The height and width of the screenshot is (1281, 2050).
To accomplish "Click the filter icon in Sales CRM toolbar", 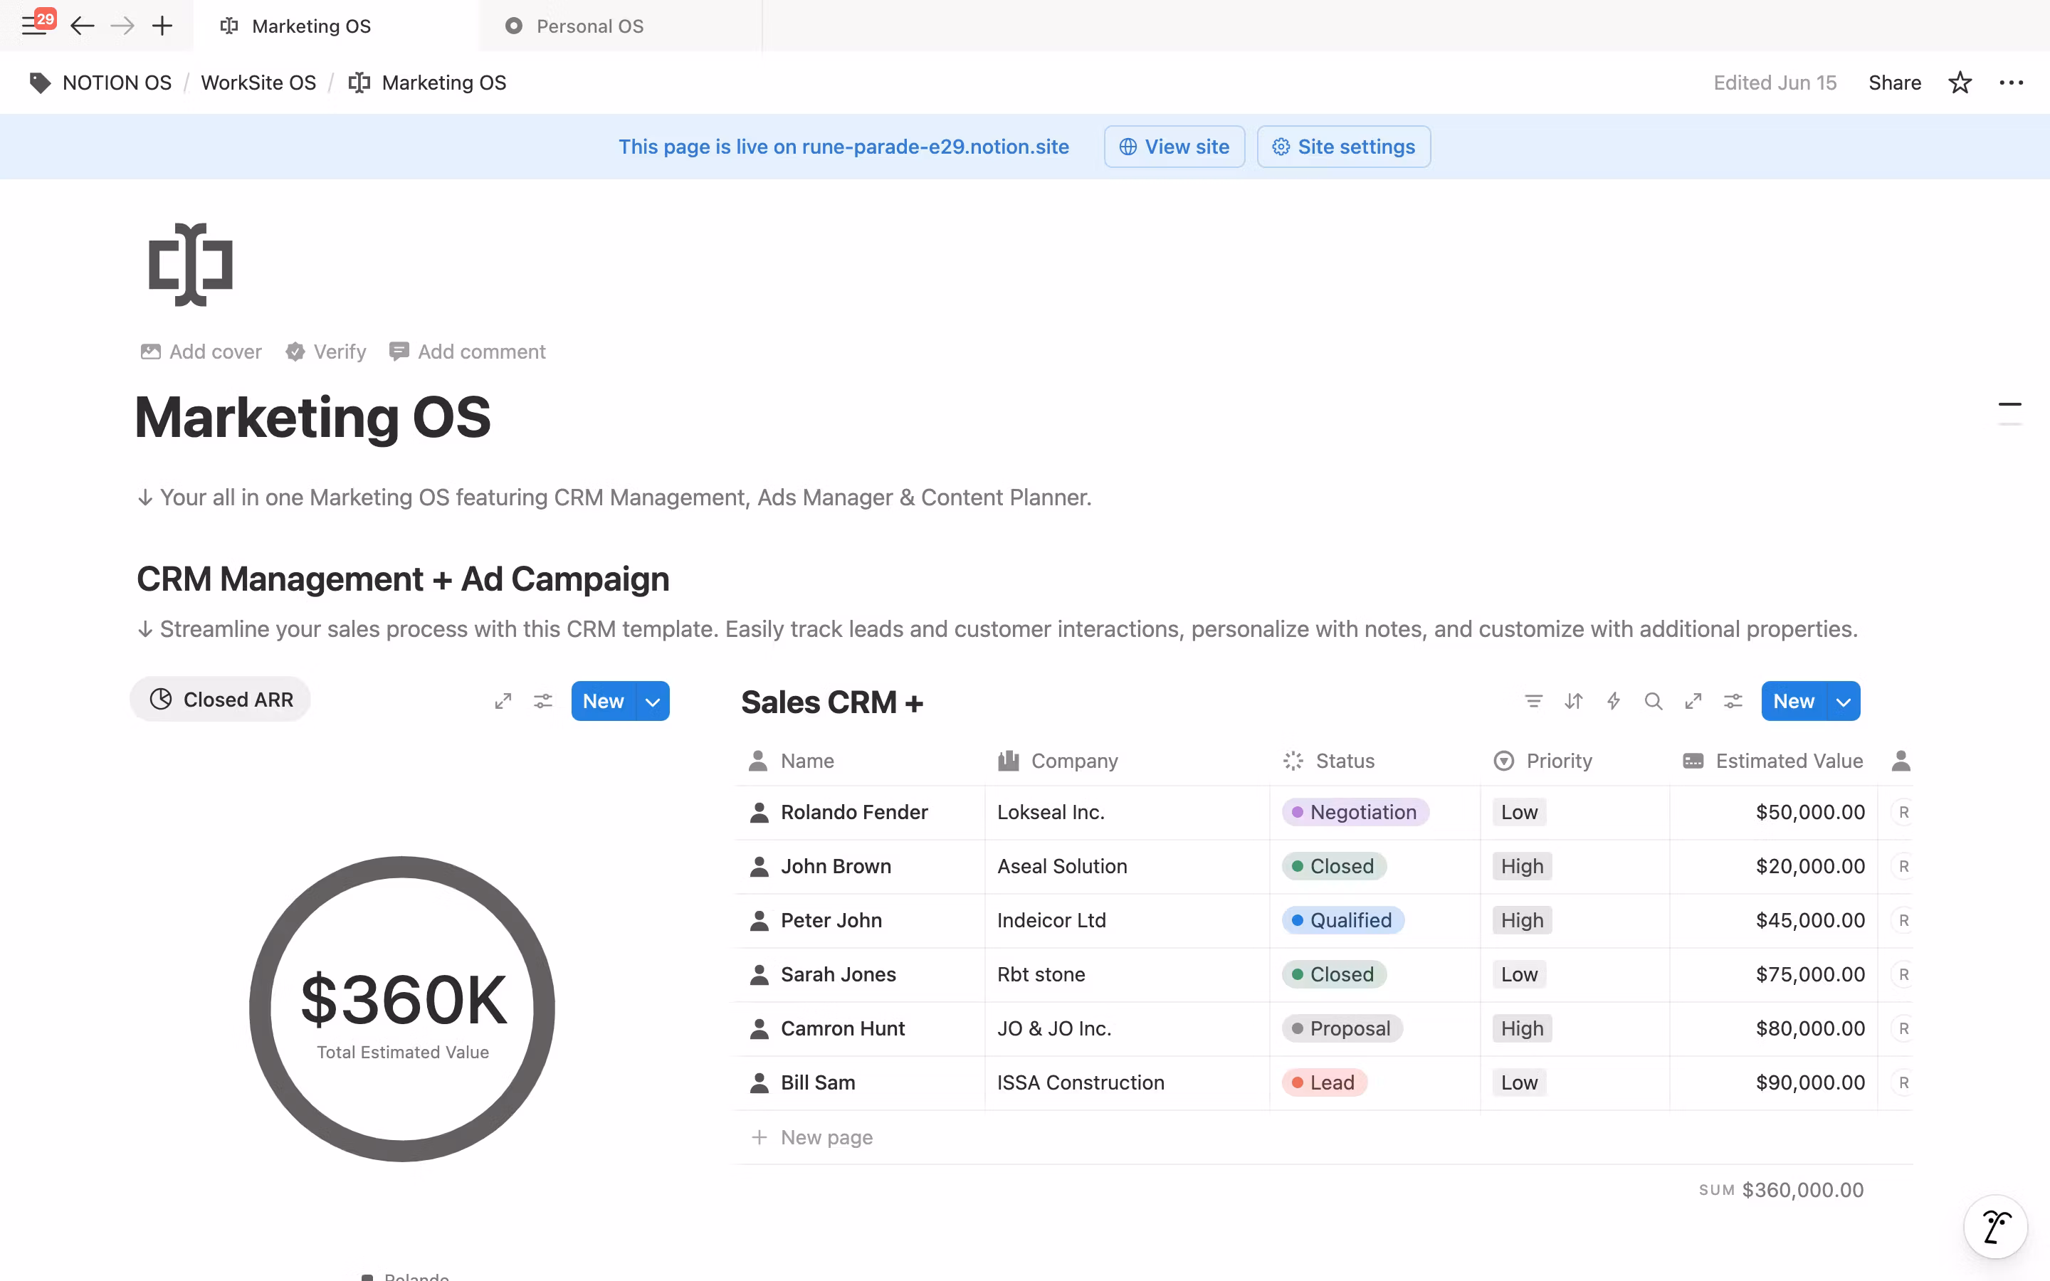I will [x=1533, y=701].
